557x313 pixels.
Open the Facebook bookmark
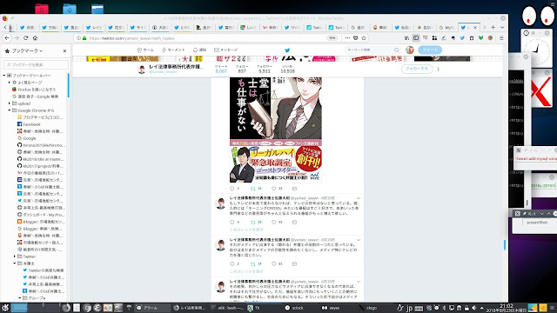(x=29, y=124)
